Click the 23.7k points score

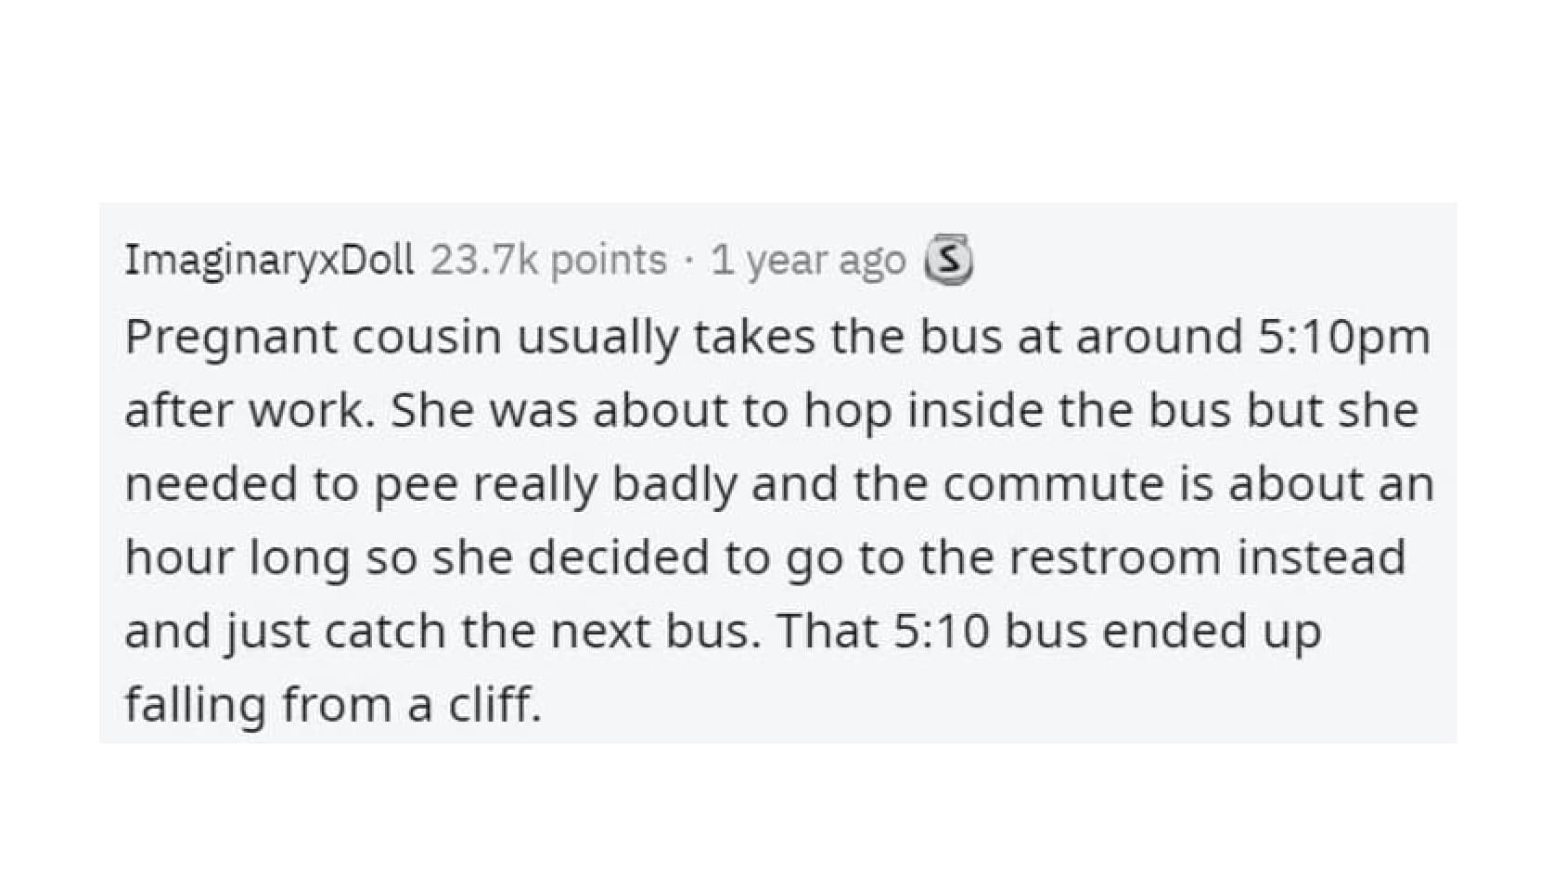click(x=548, y=261)
